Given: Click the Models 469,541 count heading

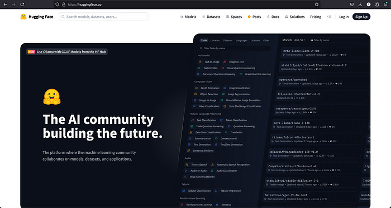Looking at the screenshot, I should [293, 40].
